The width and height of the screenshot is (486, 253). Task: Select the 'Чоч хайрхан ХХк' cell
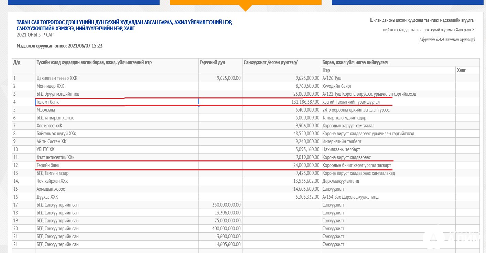pyautogui.click(x=117, y=181)
